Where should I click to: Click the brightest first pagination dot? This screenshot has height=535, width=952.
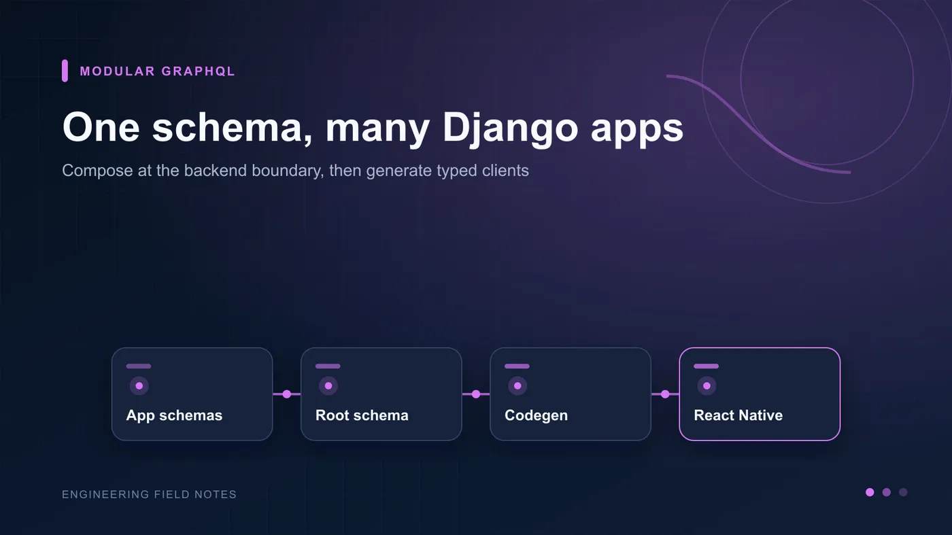click(870, 492)
